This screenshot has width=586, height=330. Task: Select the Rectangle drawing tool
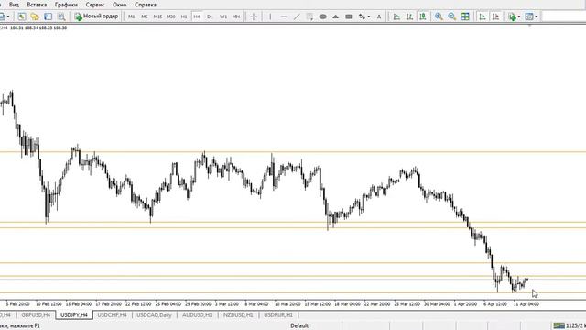(349, 16)
